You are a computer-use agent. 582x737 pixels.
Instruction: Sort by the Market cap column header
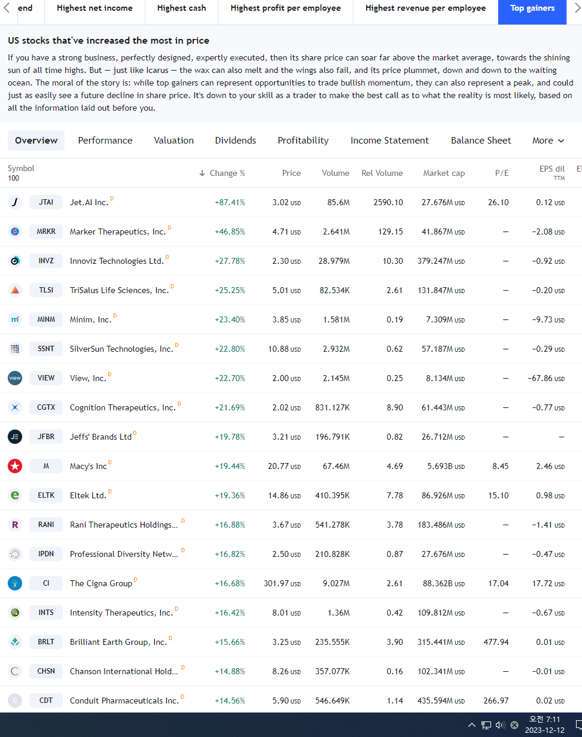[x=444, y=173]
